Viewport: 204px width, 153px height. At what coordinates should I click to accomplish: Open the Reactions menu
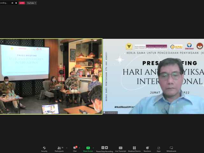click(147, 149)
